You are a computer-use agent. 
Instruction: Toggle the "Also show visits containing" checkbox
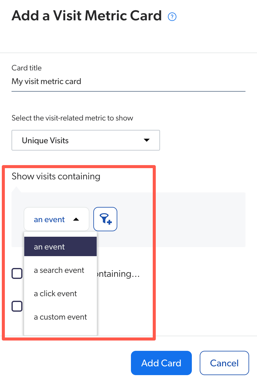(x=17, y=273)
